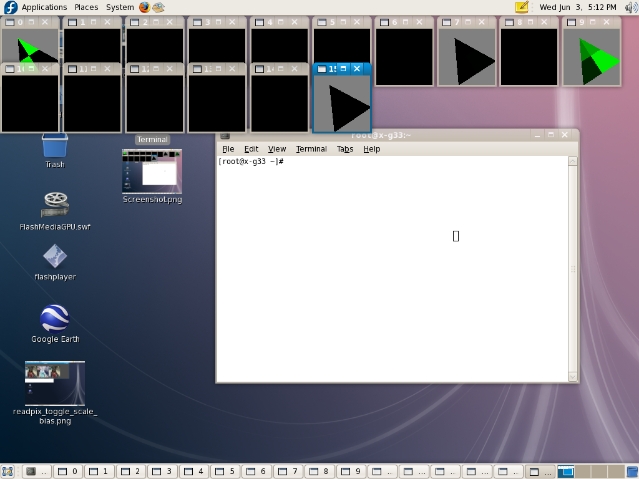Launch Firefox from the top panel
The image size is (639, 479).
(x=145, y=7)
